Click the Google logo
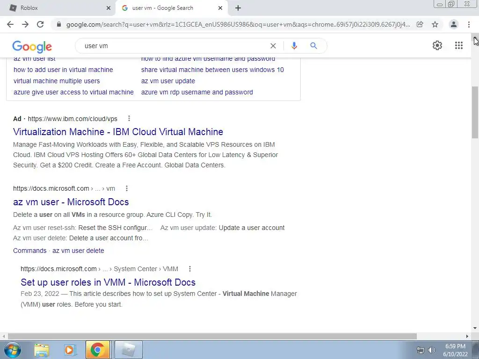Screen dimensions: 479x359 (32, 46)
